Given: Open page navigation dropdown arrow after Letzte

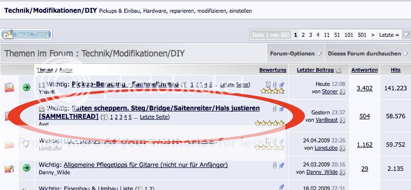Looking at the screenshot, I should pyautogui.click(x=406, y=35).
